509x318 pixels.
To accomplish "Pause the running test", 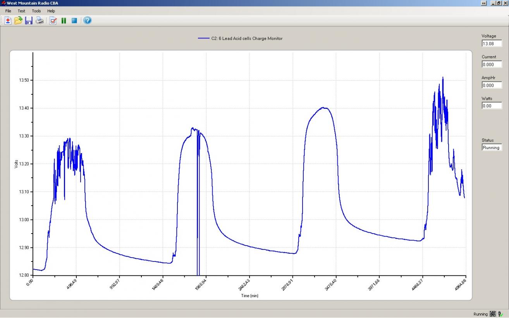I will point(64,21).
